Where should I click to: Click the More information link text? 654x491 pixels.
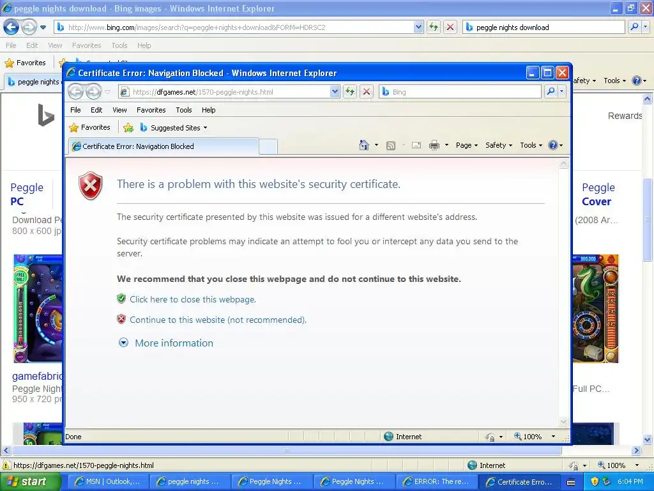[174, 343]
